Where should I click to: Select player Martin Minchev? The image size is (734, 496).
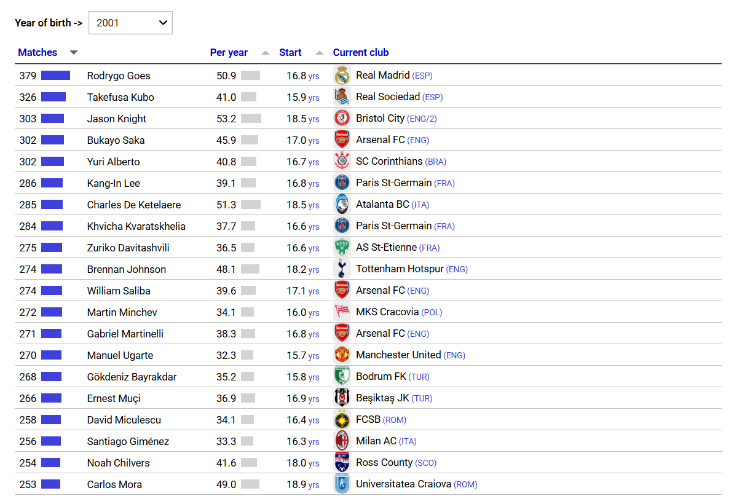point(122,313)
